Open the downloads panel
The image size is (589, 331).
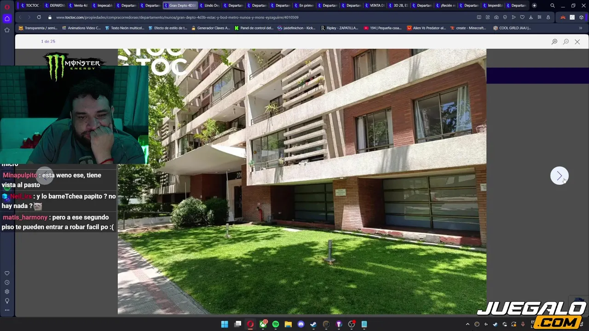coord(531,17)
